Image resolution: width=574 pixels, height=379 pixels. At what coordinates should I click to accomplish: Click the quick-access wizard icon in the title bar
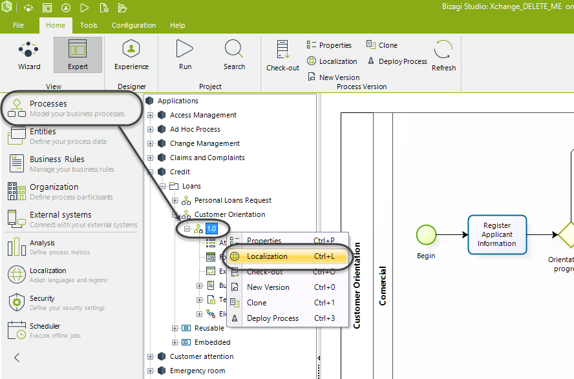click(28, 8)
